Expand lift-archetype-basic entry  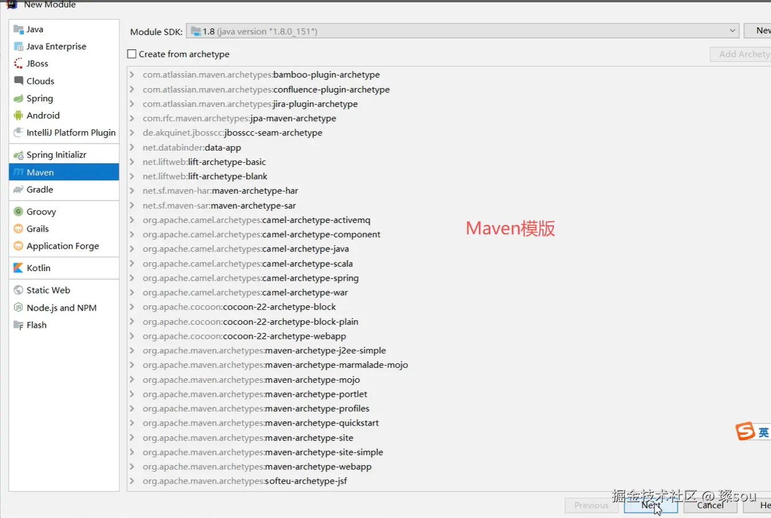tap(132, 162)
